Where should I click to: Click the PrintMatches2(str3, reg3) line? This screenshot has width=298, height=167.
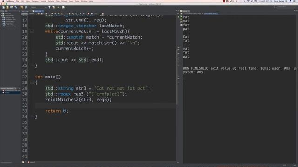pos(78,100)
